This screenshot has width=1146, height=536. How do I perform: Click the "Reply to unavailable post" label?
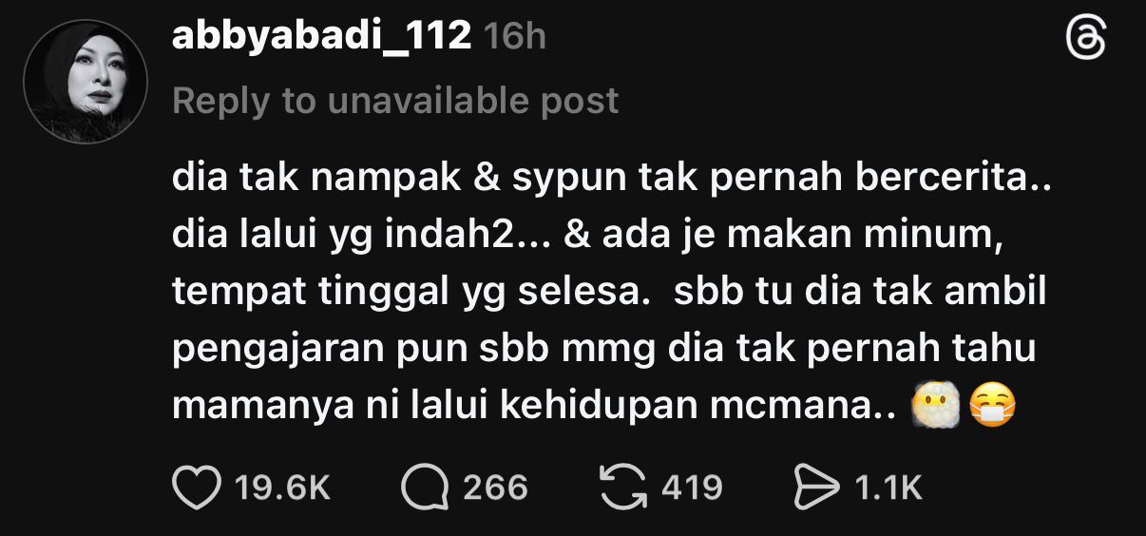(x=395, y=101)
